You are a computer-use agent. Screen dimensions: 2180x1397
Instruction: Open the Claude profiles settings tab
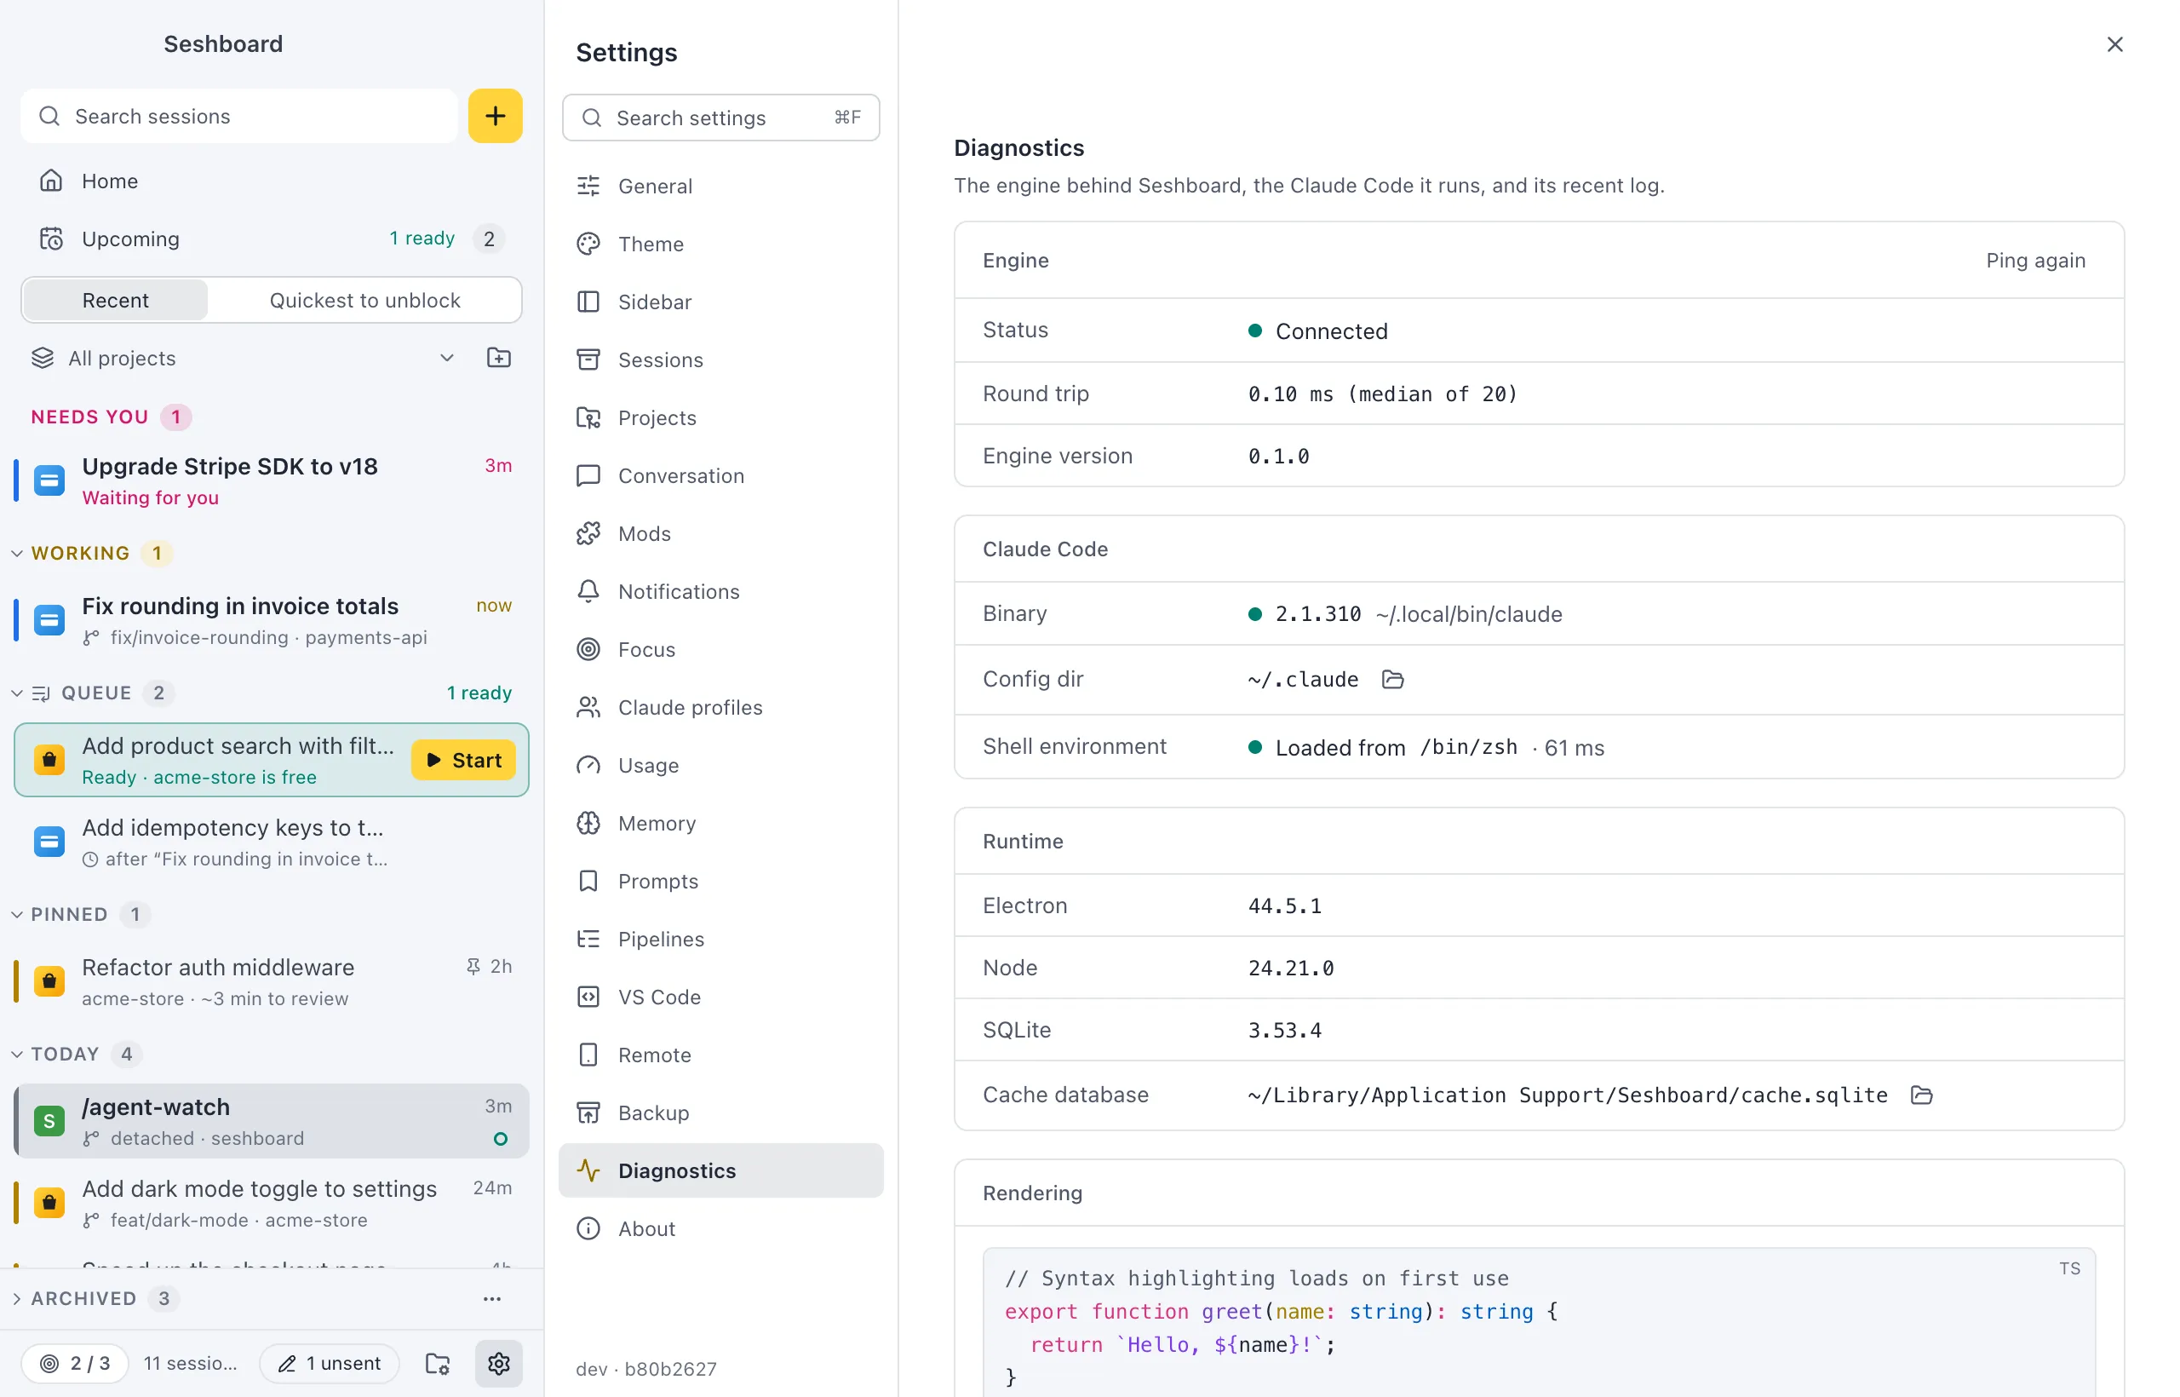click(x=721, y=708)
